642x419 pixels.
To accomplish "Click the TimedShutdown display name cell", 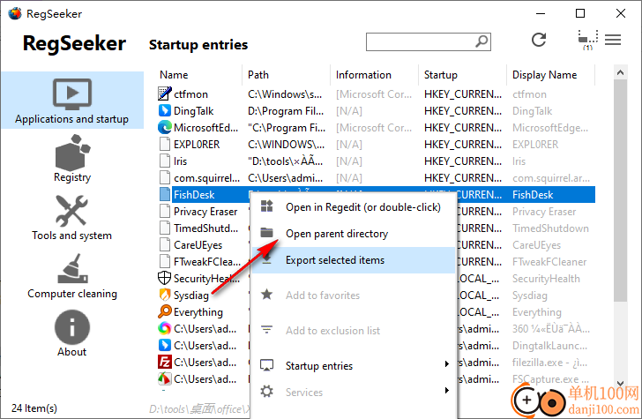I will click(x=550, y=228).
